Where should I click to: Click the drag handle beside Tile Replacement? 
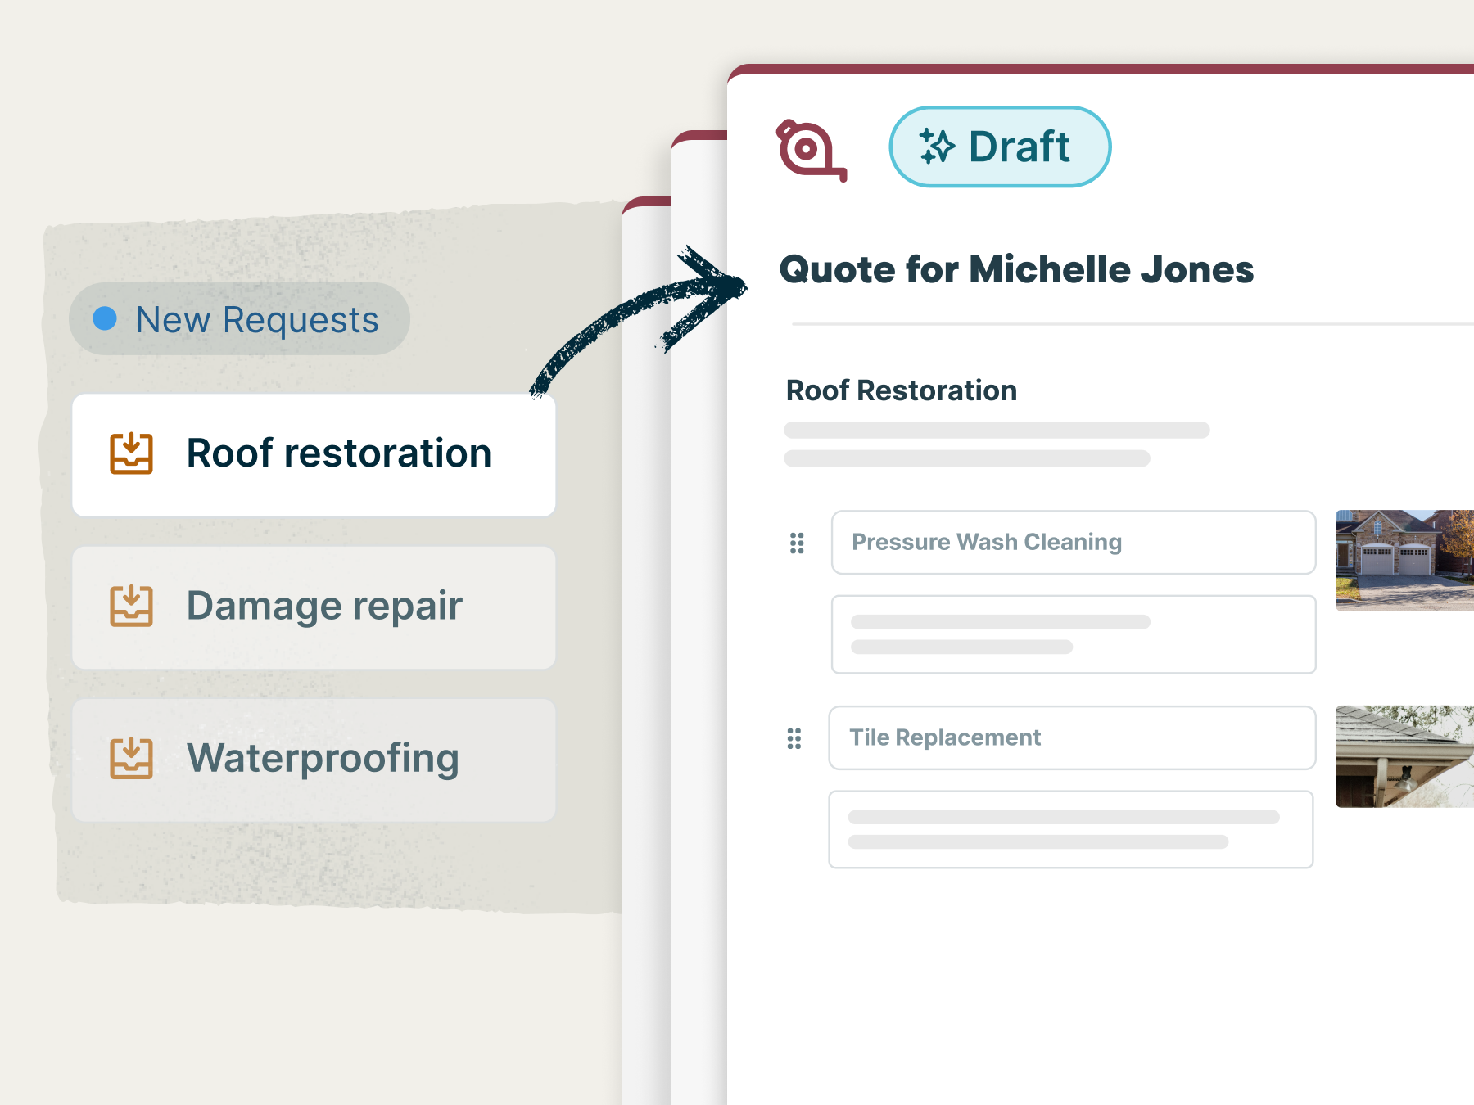794,738
